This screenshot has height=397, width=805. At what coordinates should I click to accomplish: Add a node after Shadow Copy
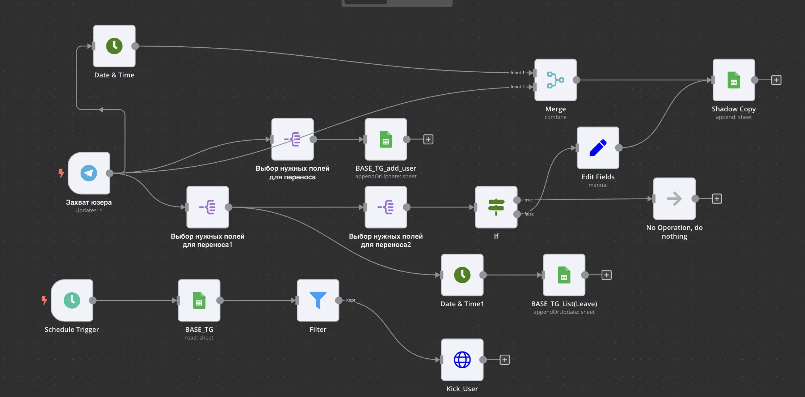pyautogui.click(x=776, y=80)
